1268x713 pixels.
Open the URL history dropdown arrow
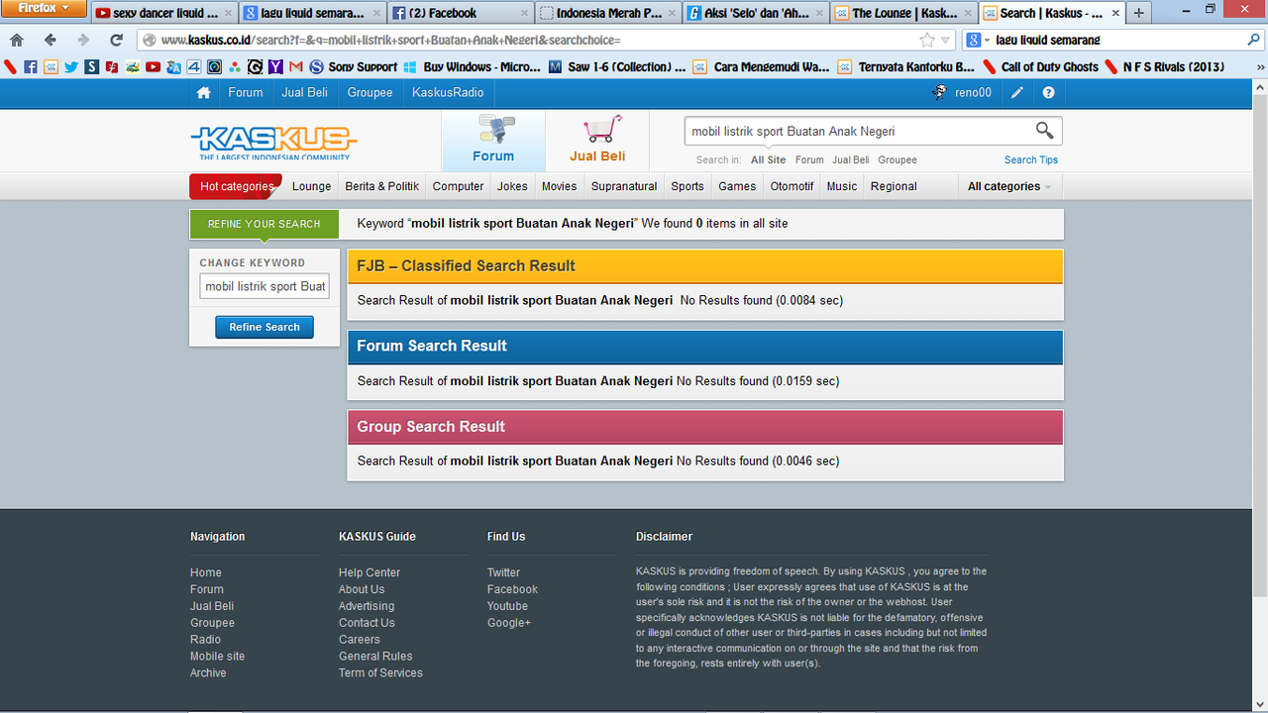(946, 41)
